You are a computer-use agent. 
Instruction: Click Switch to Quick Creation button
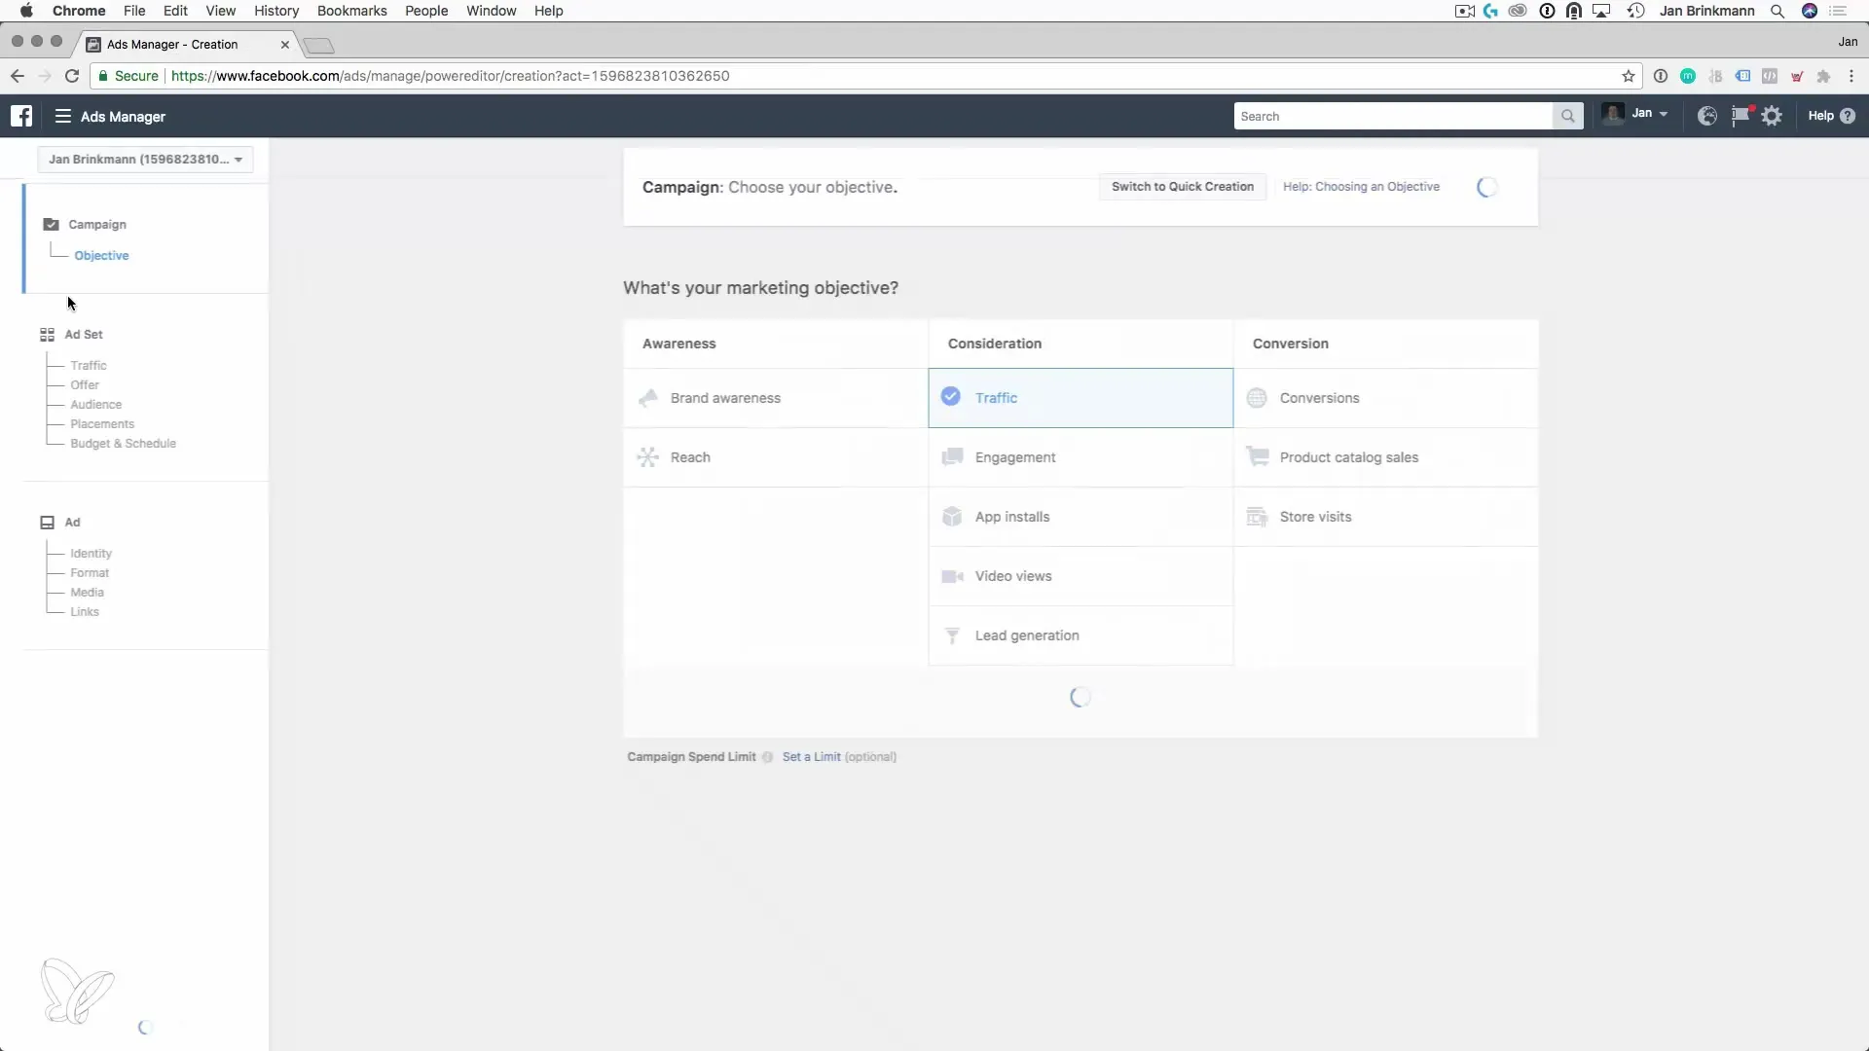(x=1183, y=187)
